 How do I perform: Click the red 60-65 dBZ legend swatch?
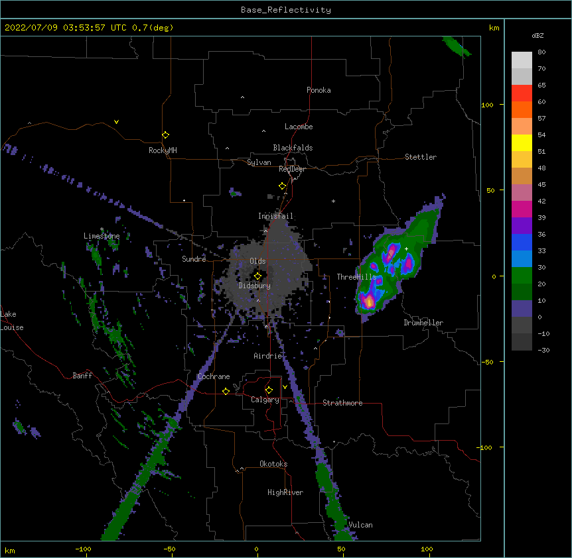pos(522,93)
